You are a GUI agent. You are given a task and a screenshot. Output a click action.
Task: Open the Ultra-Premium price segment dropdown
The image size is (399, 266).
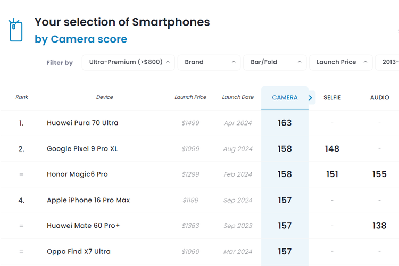128,62
